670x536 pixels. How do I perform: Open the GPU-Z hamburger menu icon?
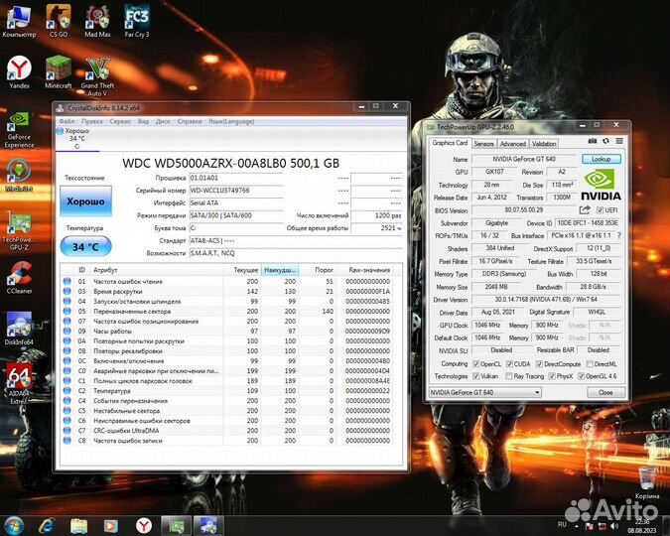click(619, 141)
